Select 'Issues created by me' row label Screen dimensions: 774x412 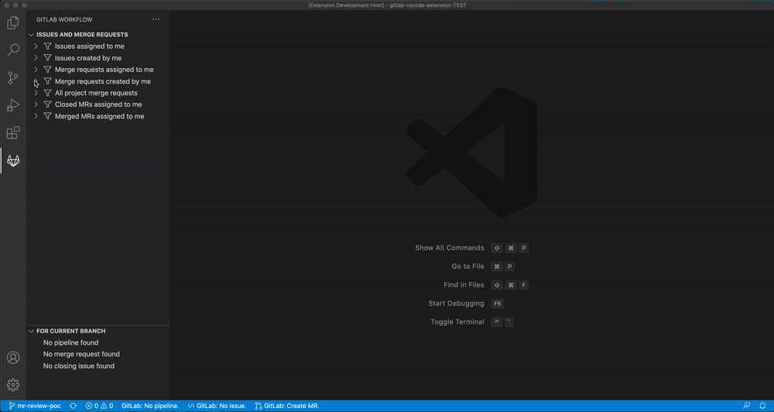pyautogui.click(x=88, y=58)
